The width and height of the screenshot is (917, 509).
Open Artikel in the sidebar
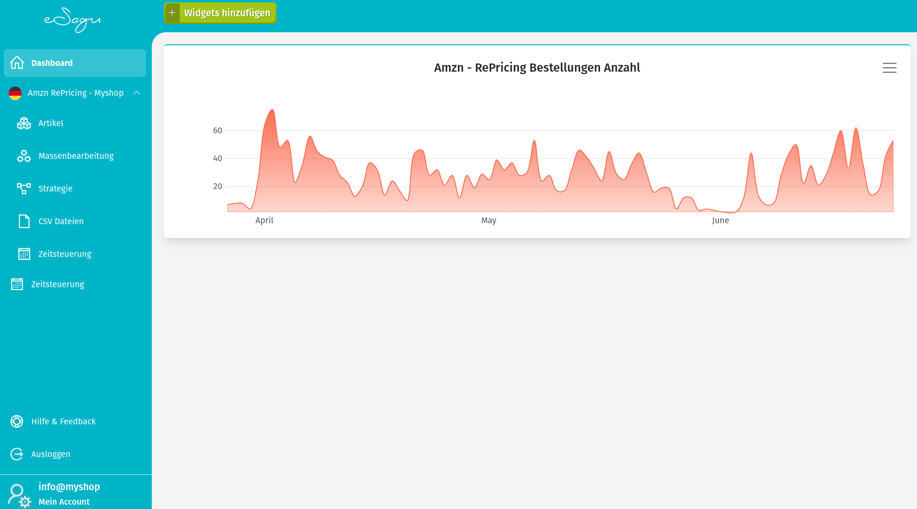51,123
